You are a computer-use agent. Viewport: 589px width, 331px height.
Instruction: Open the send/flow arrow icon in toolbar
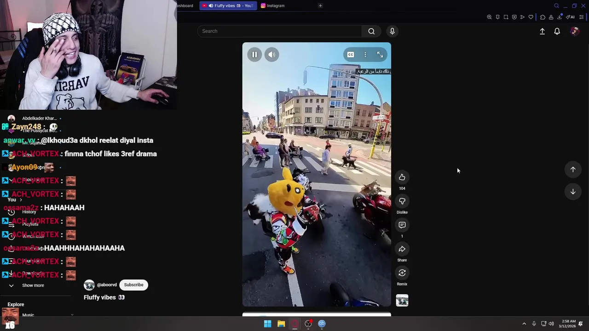click(522, 17)
